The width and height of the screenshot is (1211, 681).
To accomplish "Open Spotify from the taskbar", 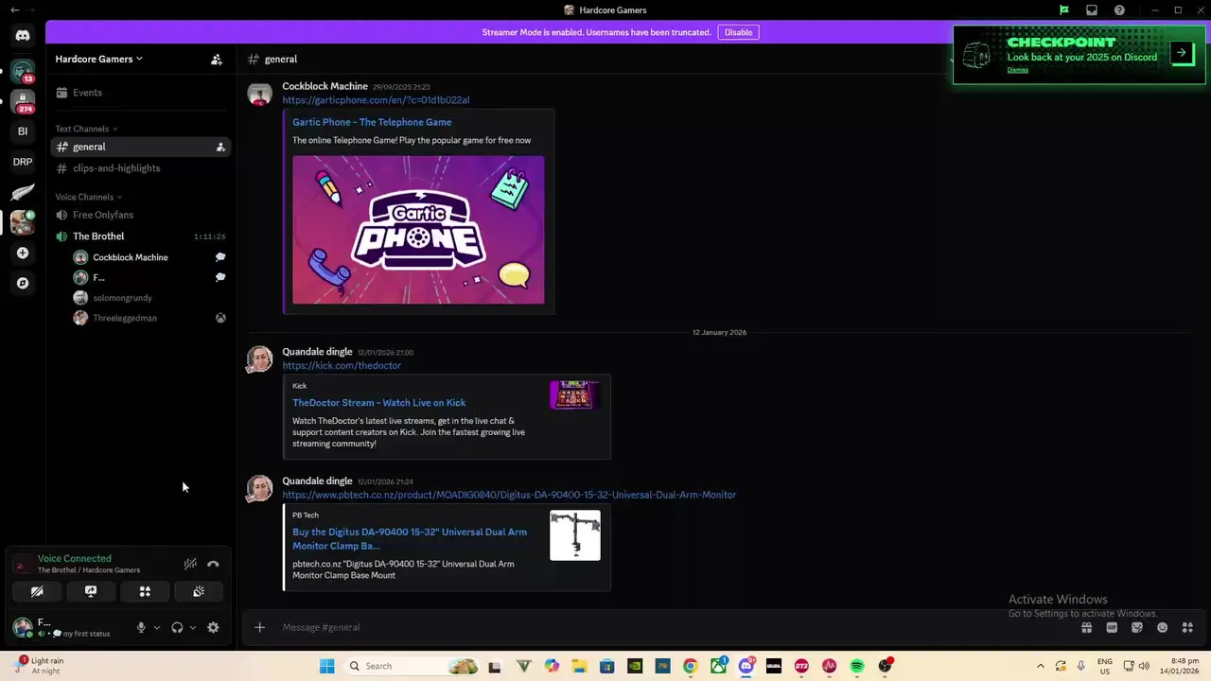I will [x=857, y=666].
